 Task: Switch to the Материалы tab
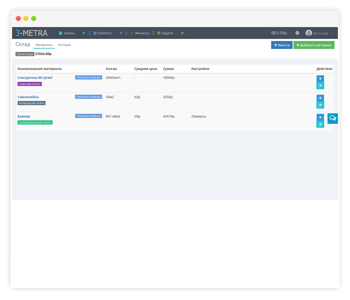[44, 45]
